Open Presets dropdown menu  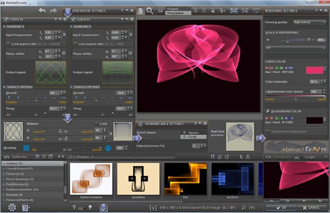[83, 157]
